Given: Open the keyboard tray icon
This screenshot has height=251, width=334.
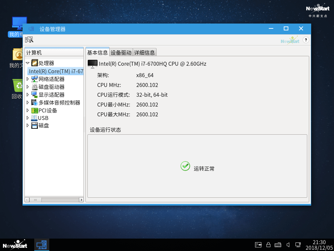Looking at the screenshot, I should click(x=278, y=245).
